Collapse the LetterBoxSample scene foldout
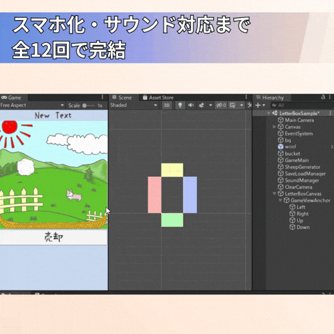Screen dimensions: 334x334 [x=269, y=114]
